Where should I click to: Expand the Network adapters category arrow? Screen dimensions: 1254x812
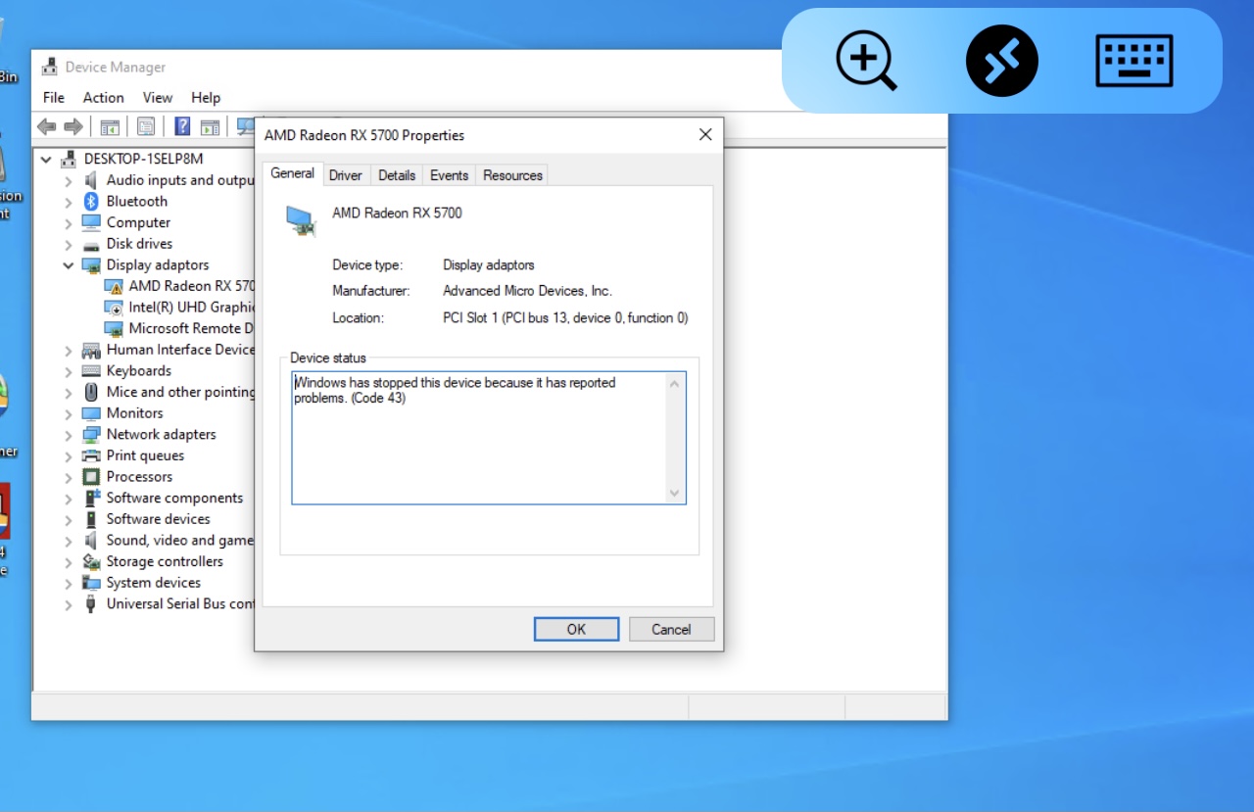click(68, 435)
